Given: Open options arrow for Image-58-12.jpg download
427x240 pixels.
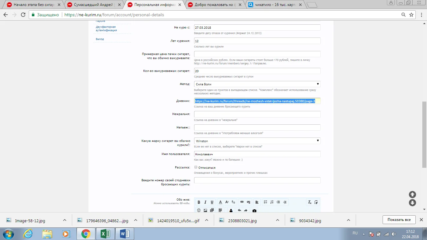Looking at the screenshot, I should click(x=65, y=220).
